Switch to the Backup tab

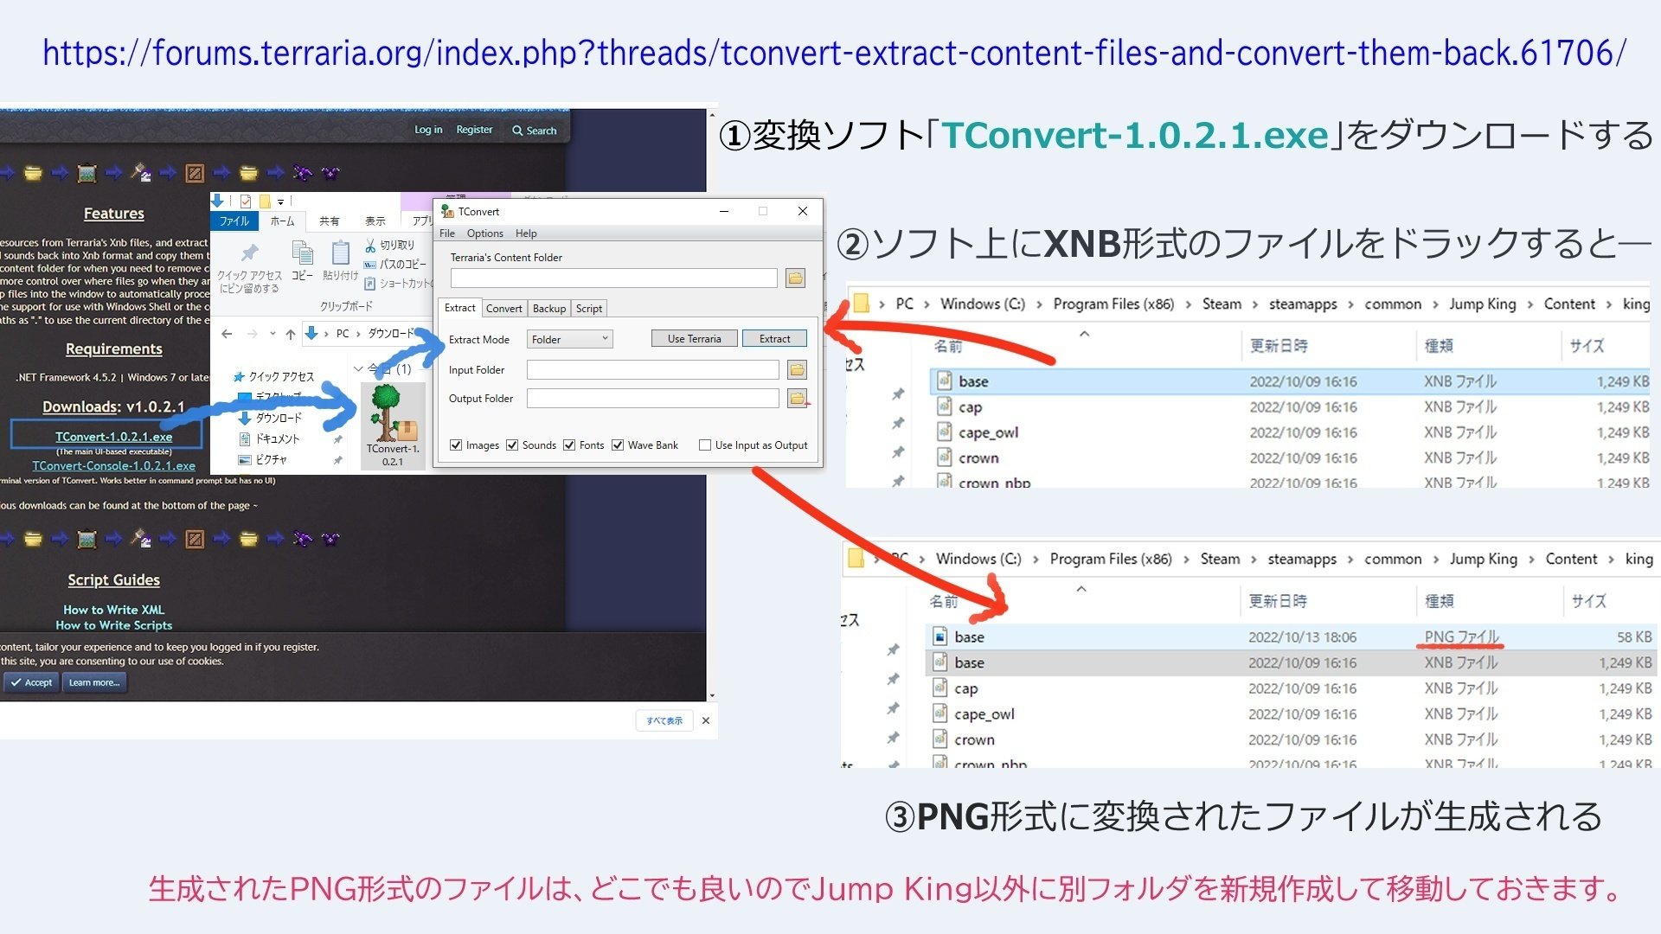click(549, 309)
